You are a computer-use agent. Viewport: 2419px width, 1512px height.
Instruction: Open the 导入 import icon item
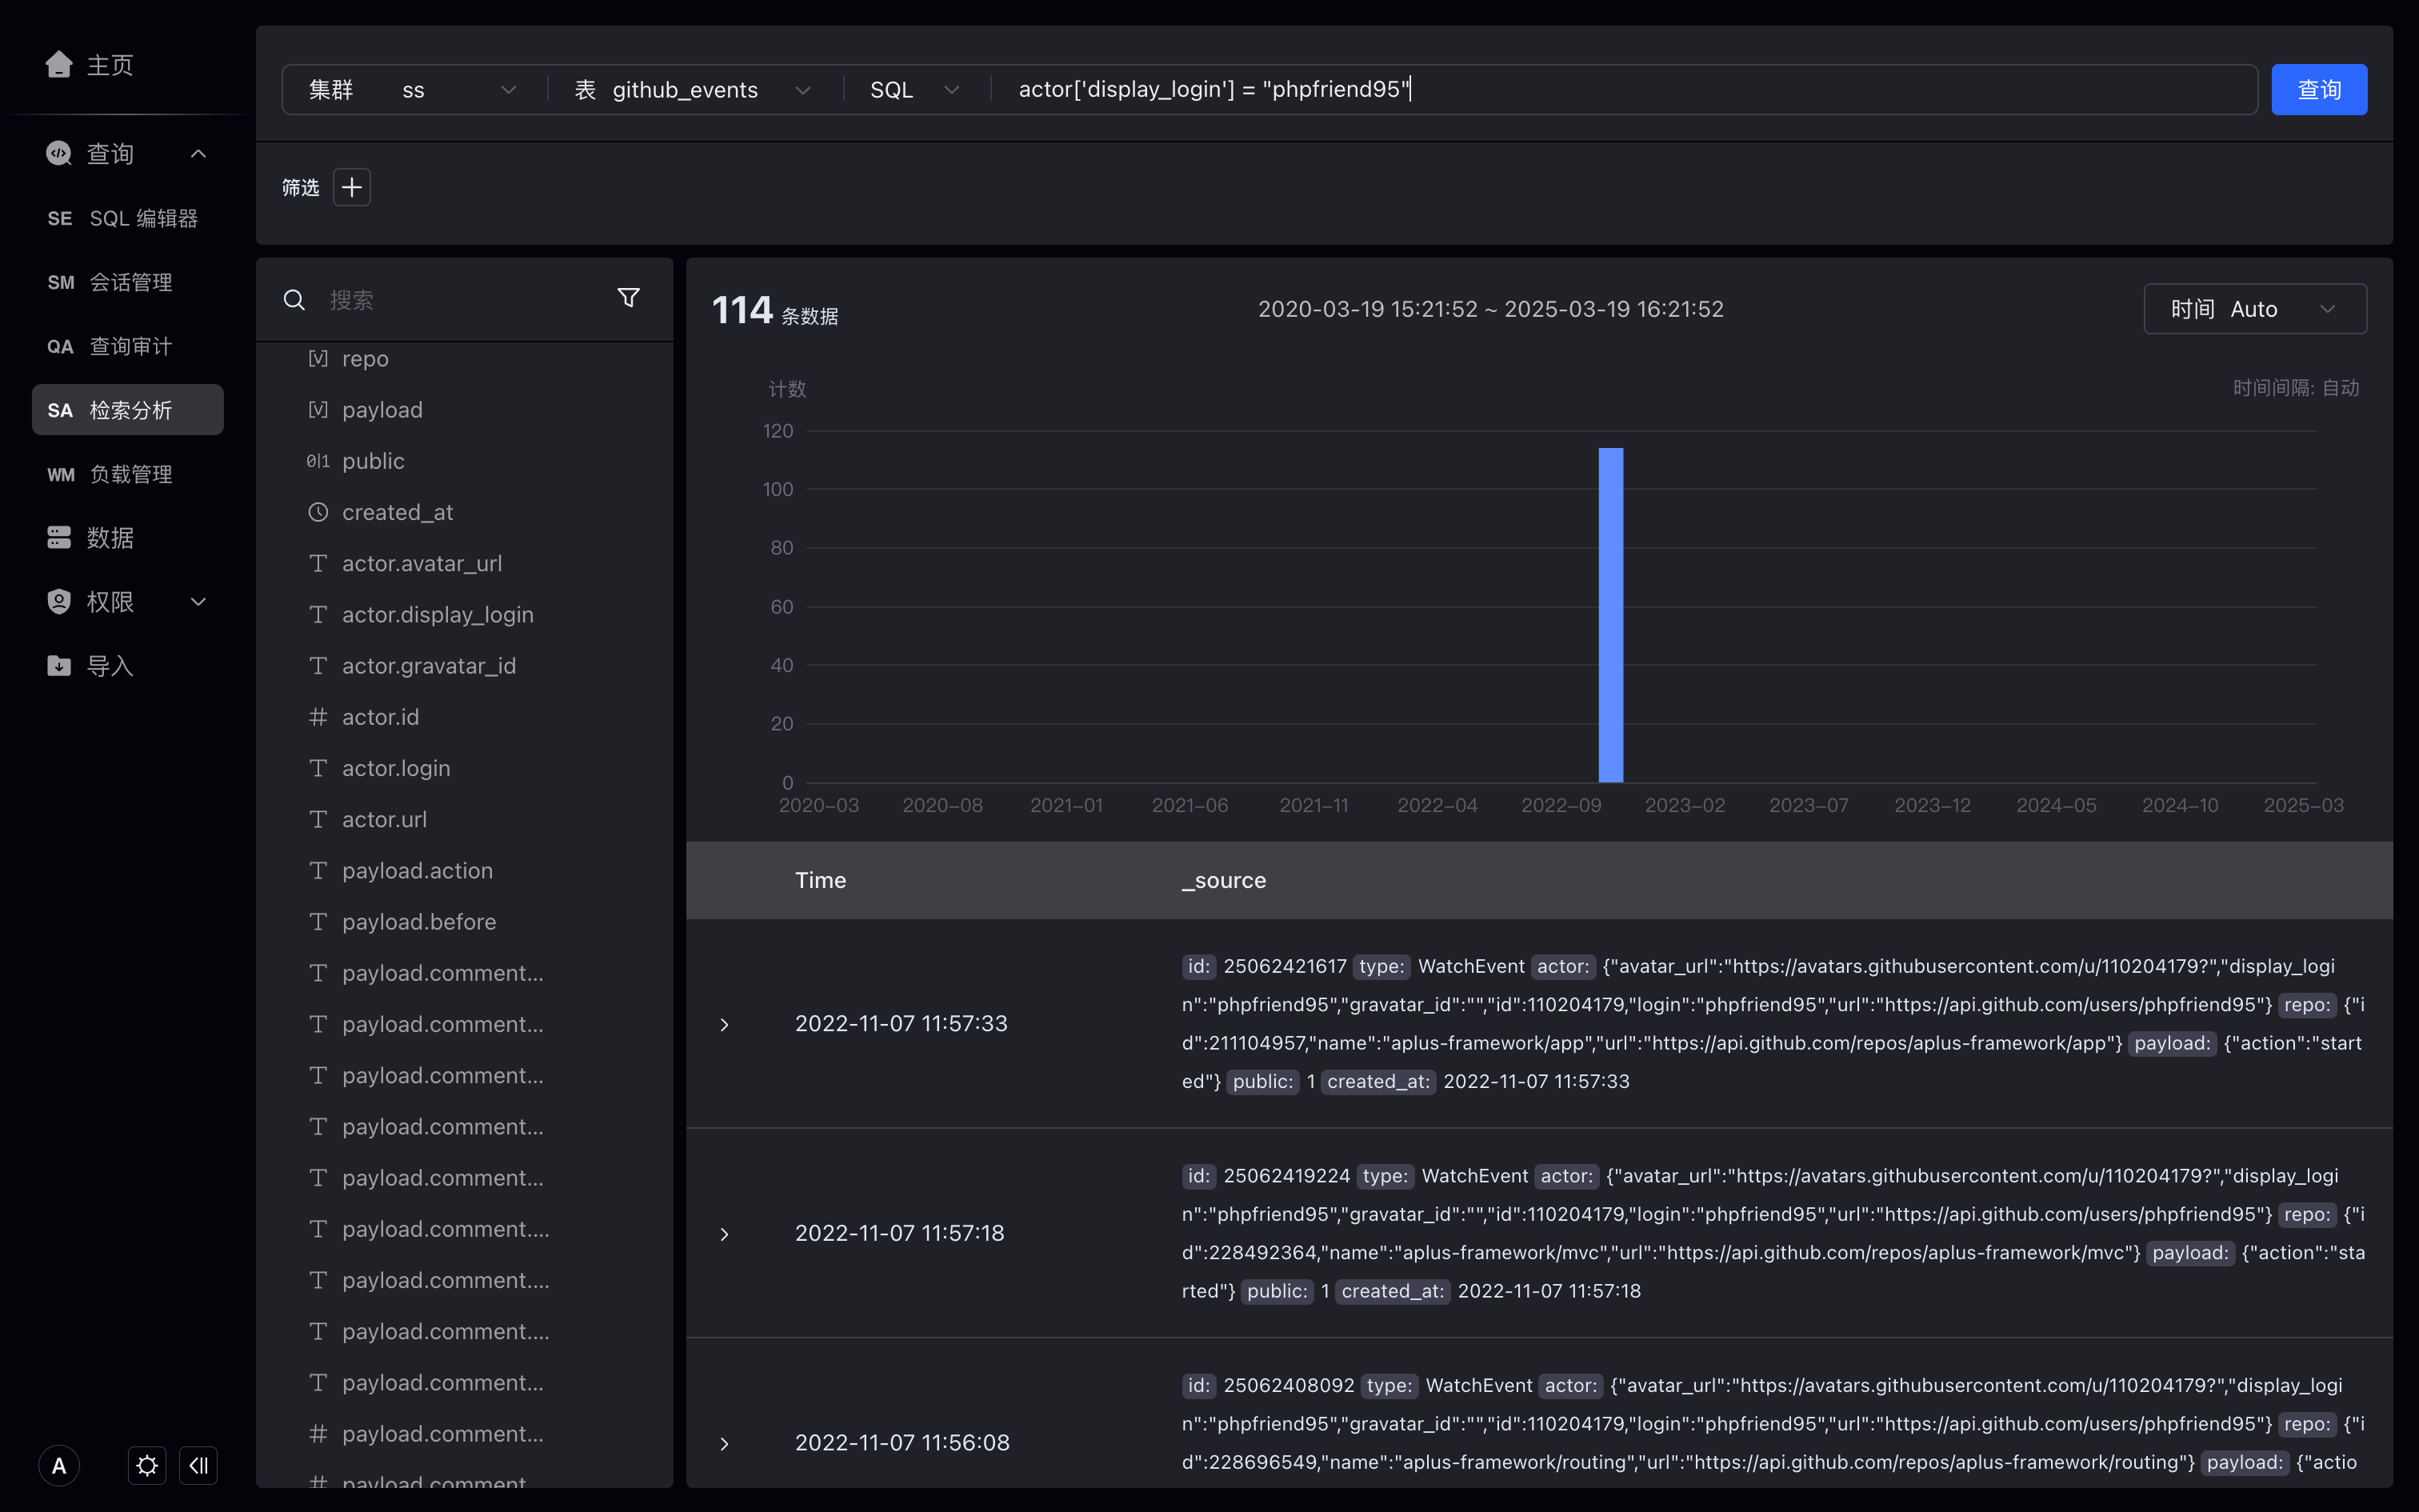coord(59,666)
